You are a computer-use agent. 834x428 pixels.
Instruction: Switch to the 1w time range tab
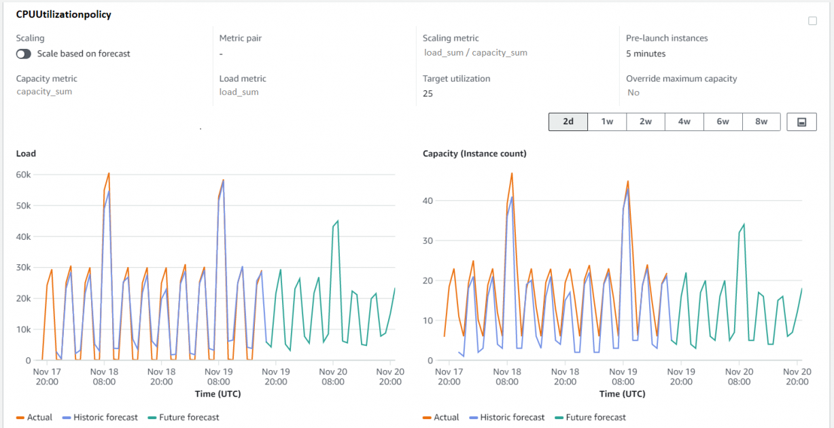(606, 122)
